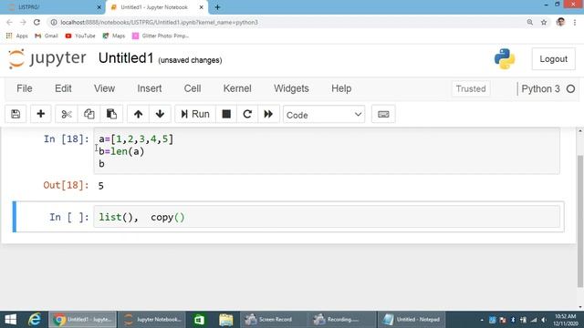
Task: Move the selected cell up
Action: coord(138,114)
